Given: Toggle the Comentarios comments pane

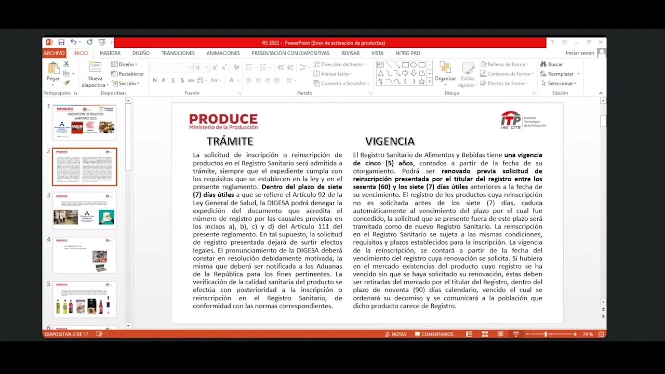Looking at the screenshot, I should (434, 335).
